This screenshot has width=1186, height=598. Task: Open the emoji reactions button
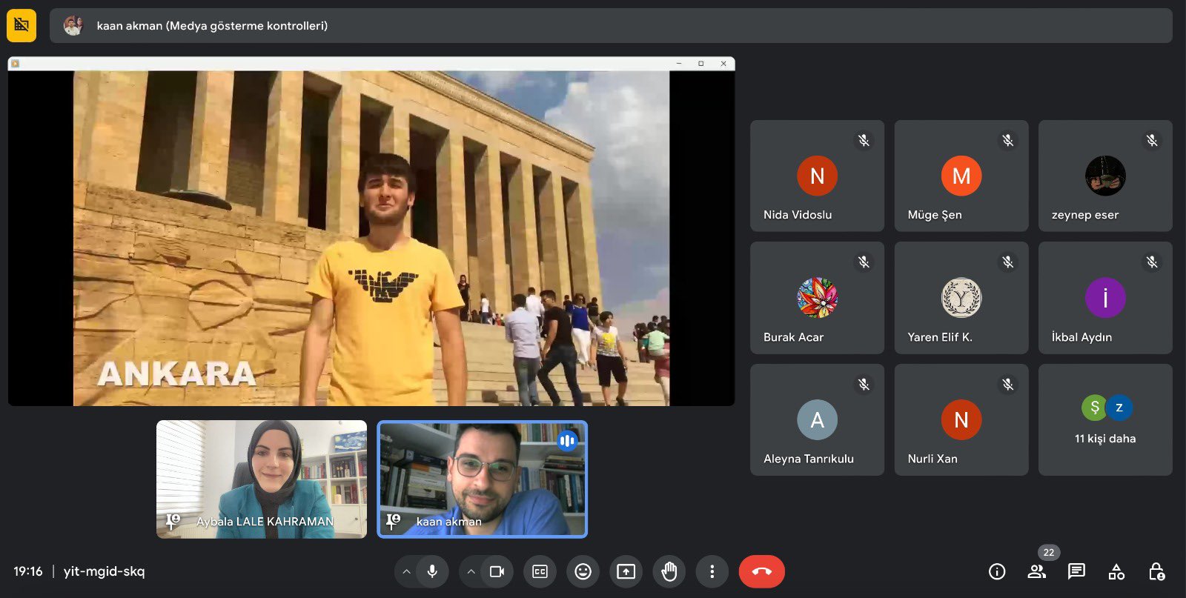(x=583, y=571)
